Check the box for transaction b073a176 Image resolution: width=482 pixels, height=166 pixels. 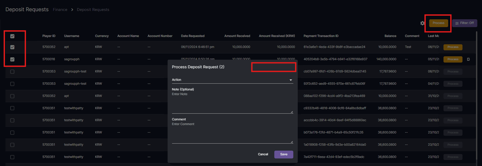pyautogui.click(x=12, y=133)
